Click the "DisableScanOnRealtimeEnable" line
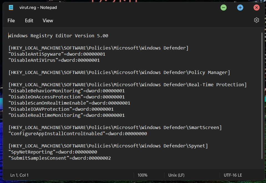This screenshot has height=183, width=266. tap(69, 103)
